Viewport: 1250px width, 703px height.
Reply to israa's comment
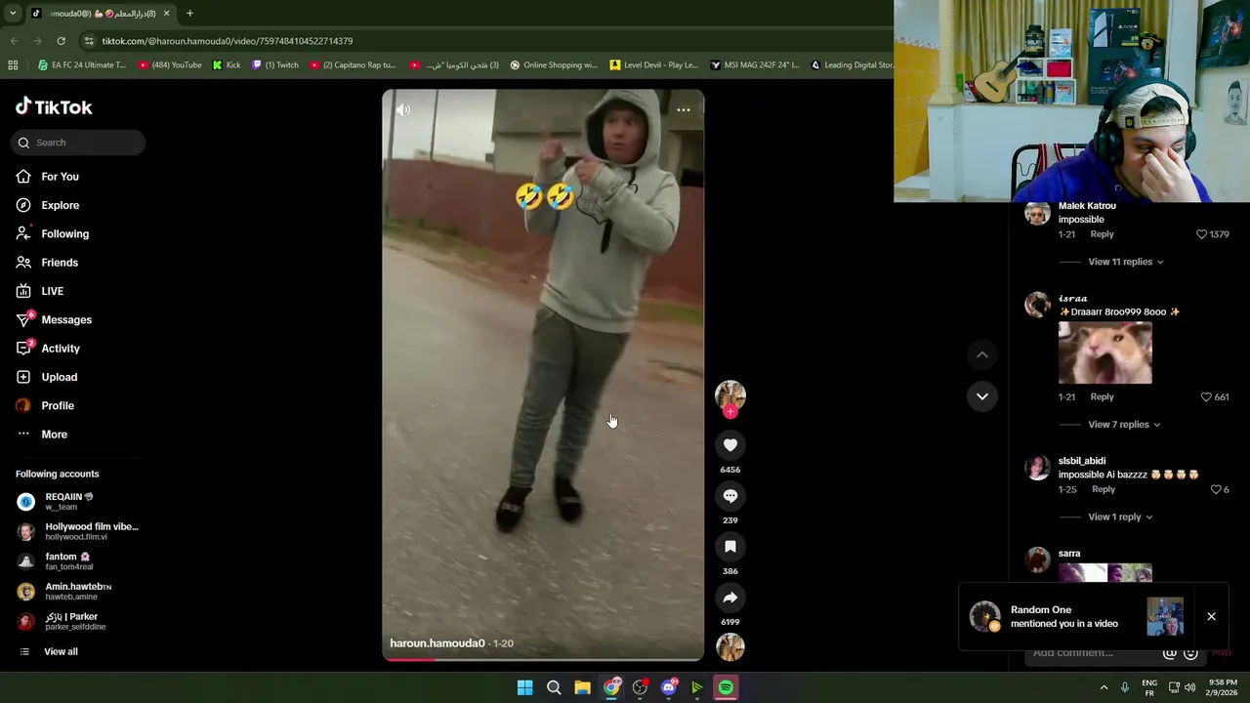pyautogui.click(x=1102, y=396)
